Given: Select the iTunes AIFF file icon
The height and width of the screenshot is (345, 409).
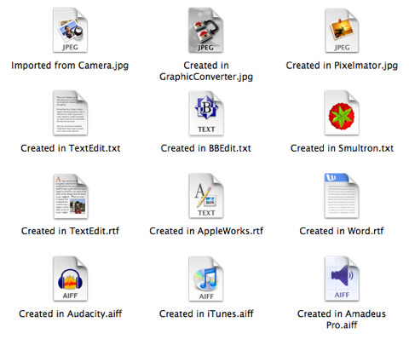Looking at the screenshot, I should click(206, 279).
